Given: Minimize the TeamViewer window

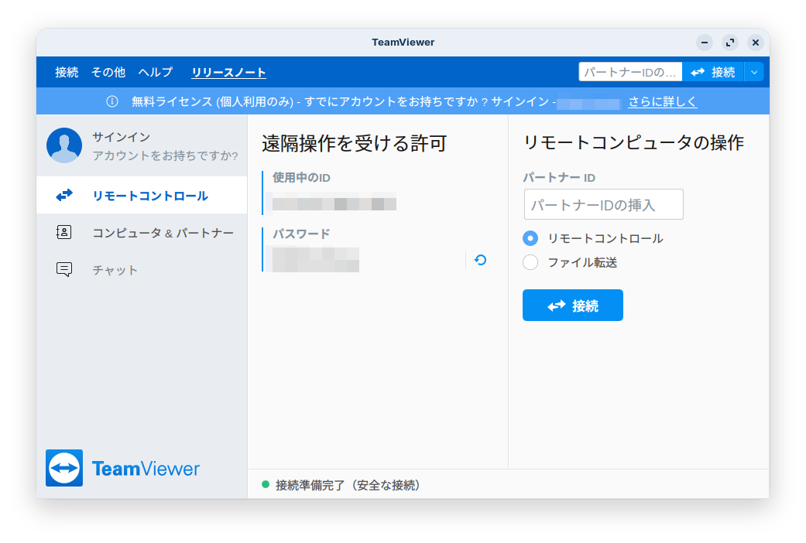Looking at the screenshot, I should 705,43.
